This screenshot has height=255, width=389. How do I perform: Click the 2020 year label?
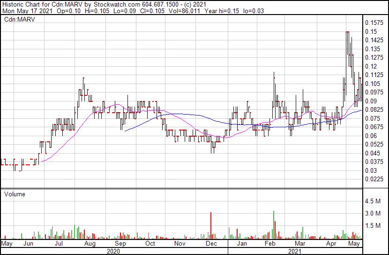pos(113,251)
